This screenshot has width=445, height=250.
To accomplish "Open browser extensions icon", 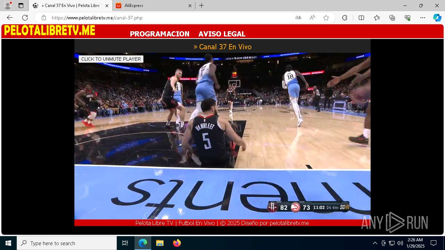I will pos(345,18).
